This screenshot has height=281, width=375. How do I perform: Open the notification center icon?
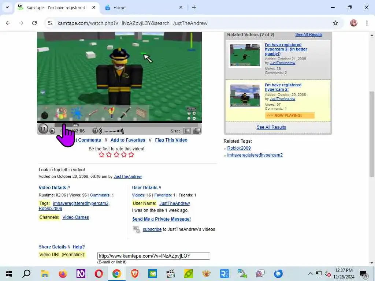tap(364, 274)
